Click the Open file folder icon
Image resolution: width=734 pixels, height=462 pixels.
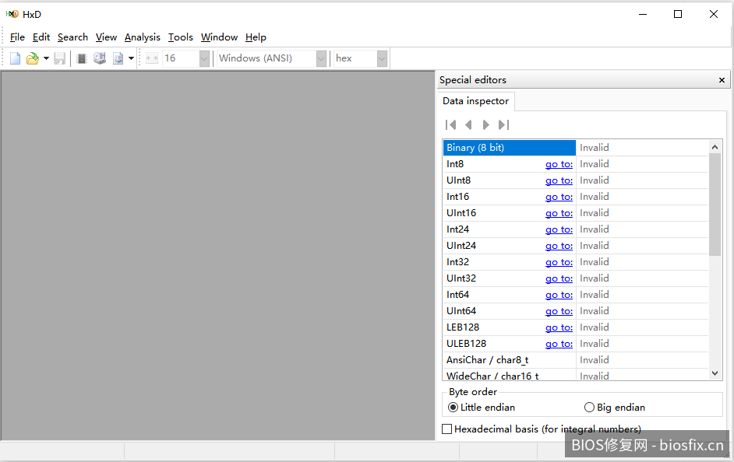(x=32, y=58)
